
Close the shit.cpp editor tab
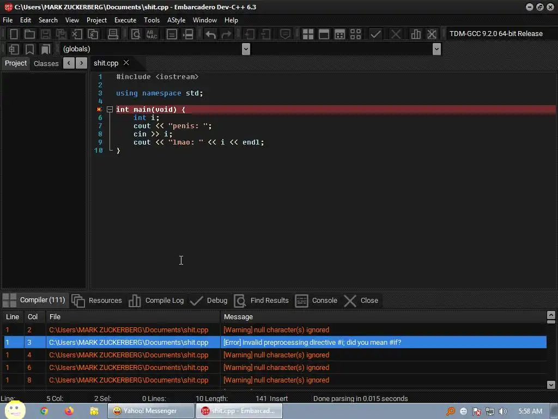pyautogui.click(x=126, y=63)
